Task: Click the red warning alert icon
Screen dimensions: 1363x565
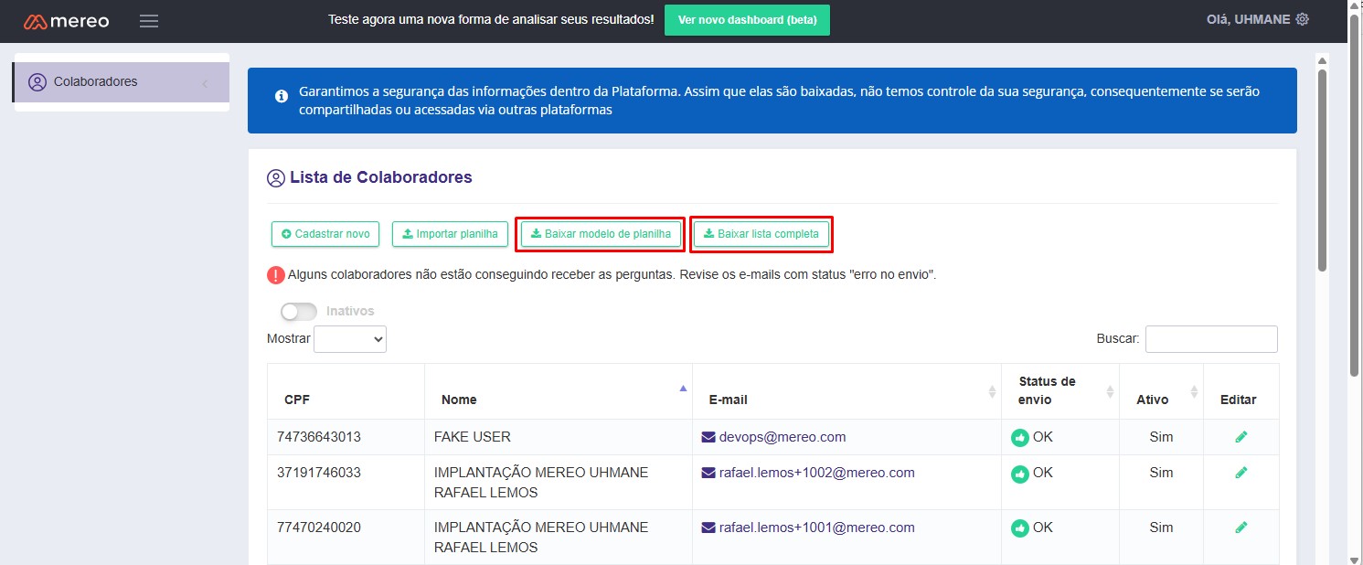Action: 276,274
